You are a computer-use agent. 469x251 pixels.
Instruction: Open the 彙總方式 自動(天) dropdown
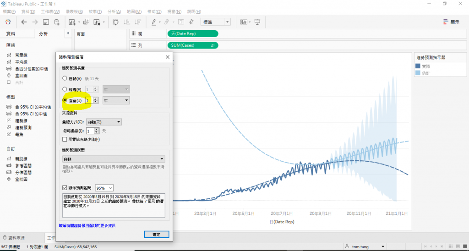pos(104,122)
